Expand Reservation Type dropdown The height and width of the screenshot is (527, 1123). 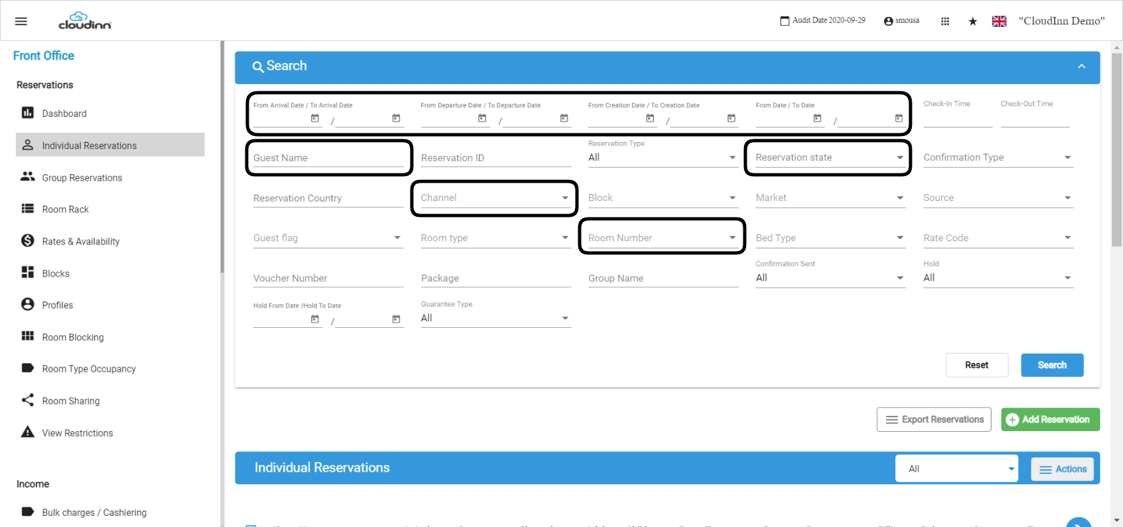(663, 158)
